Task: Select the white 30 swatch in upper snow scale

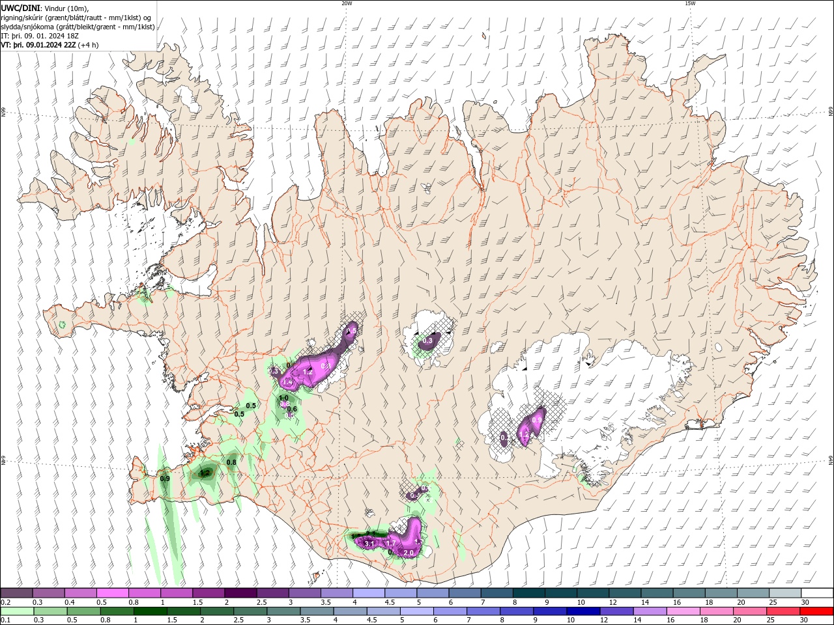Action: (817, 593)
